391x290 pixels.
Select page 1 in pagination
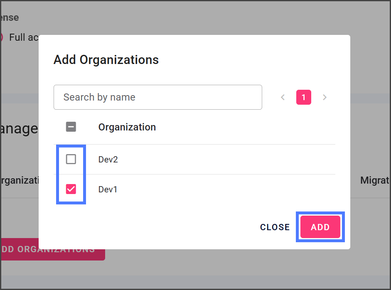(x=303, y=97)
